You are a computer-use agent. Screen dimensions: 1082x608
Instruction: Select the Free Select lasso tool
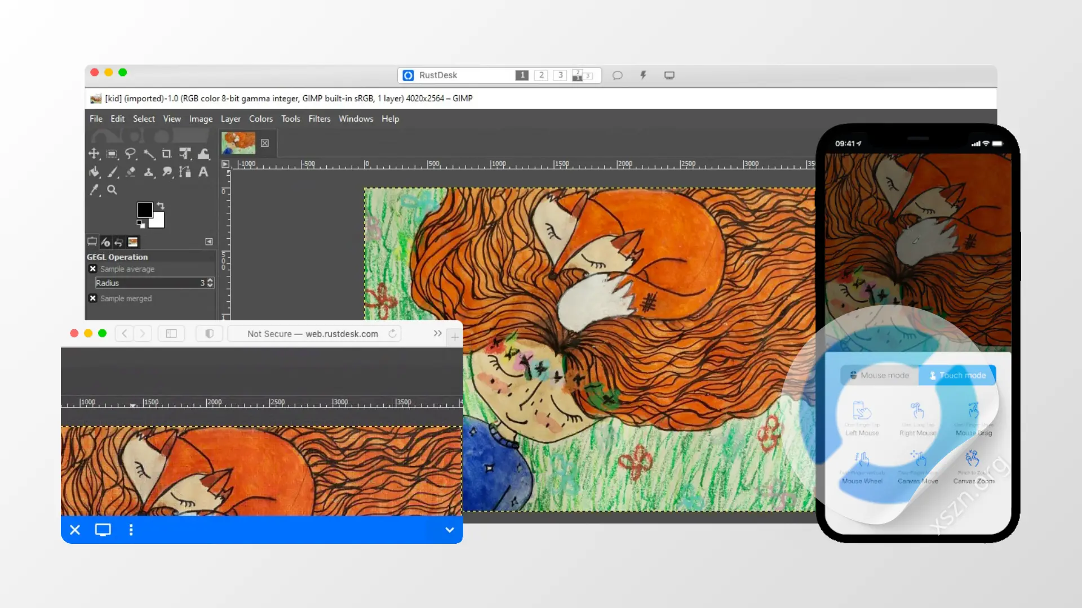point(130,154)
